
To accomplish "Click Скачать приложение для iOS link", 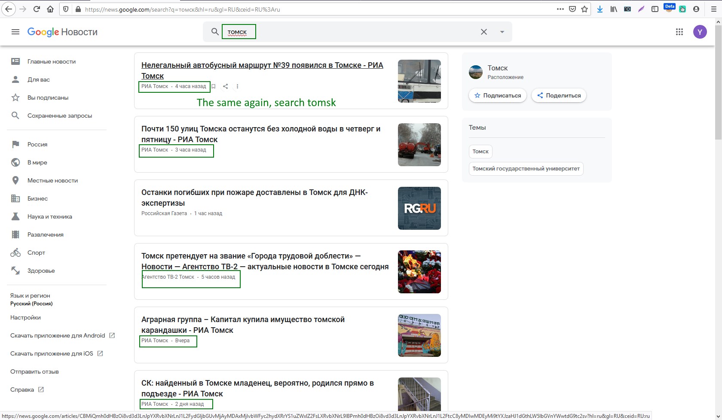I will click(56, 353).
